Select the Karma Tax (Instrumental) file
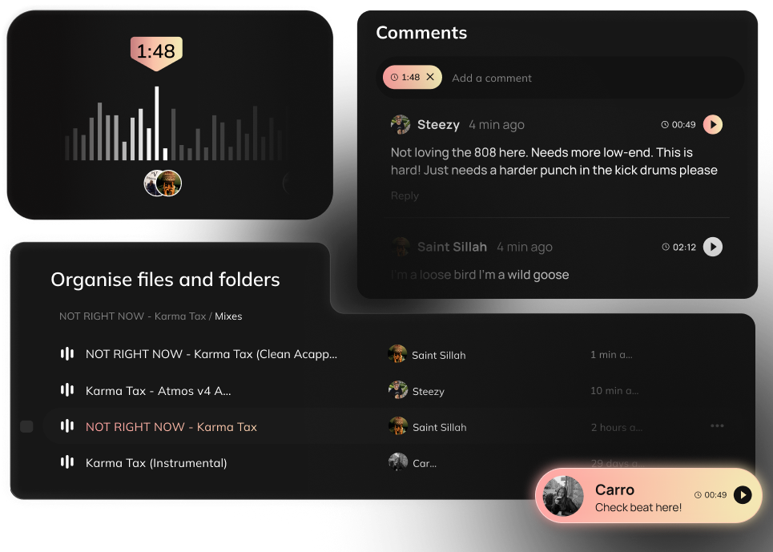Viewport: 773px width, 552px height. pyautogui.click(x=156, y=463)
